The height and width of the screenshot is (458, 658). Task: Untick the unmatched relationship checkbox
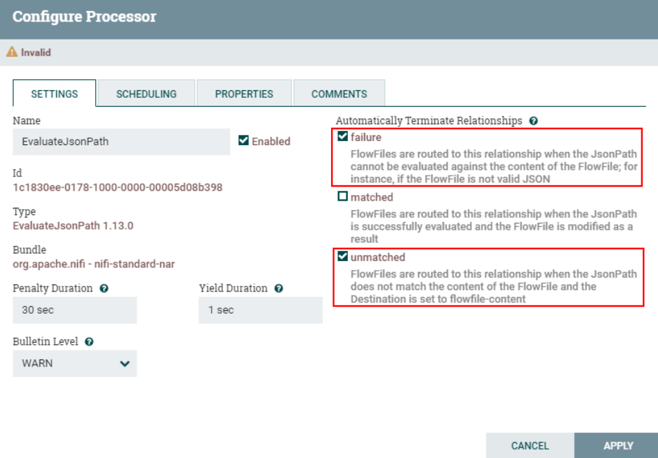(343, 256)
